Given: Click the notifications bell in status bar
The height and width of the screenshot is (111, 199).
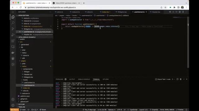Looking at the screenshot, I should (x=186, y=110).
